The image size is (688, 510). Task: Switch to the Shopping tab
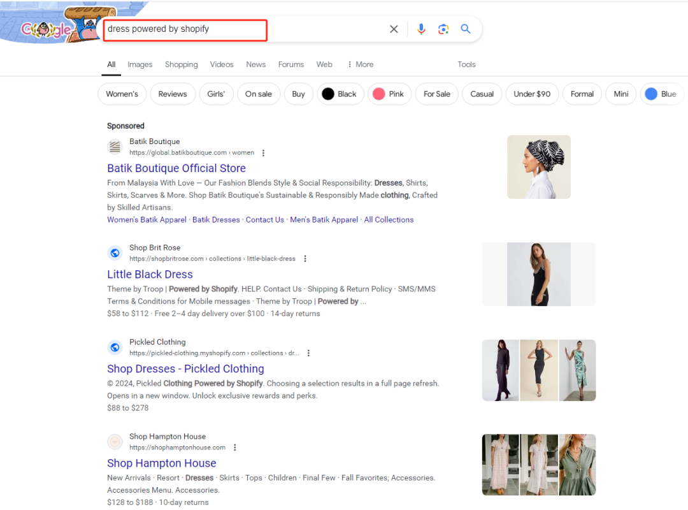click(181, 64)
